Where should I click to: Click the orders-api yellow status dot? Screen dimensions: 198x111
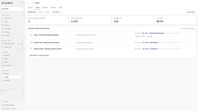click(x=22, y=47)
